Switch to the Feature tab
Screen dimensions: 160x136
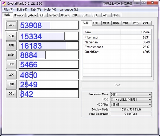[x=53, y=15]
